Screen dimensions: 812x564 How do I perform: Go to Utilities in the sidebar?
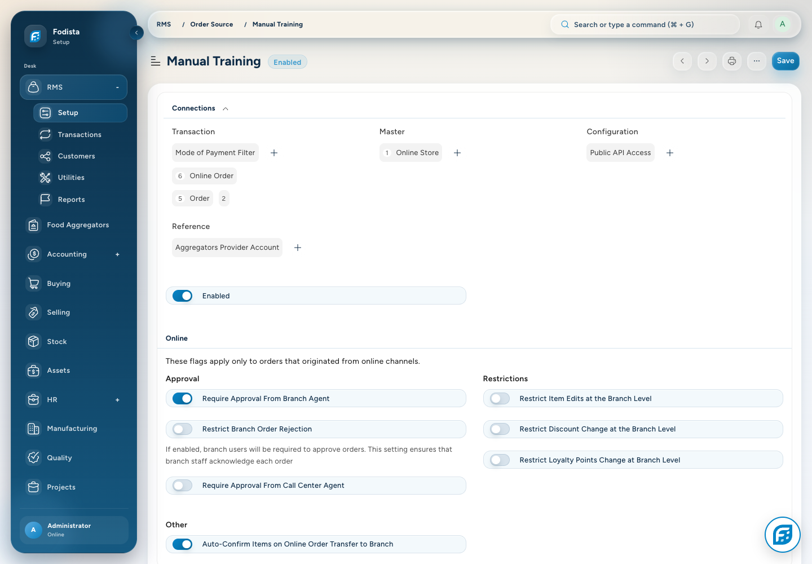tap(80, 178)
